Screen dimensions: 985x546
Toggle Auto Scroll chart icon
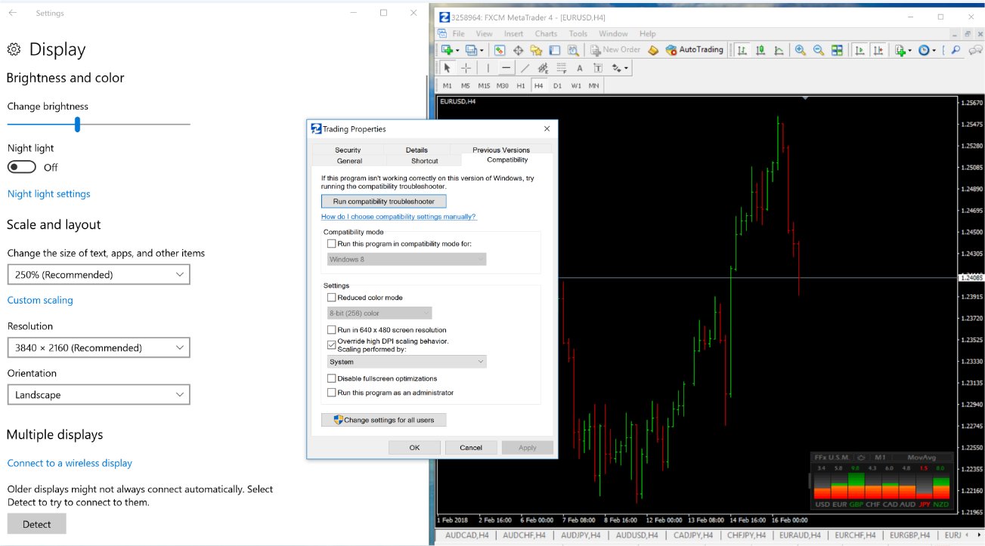tap(860, 50)
